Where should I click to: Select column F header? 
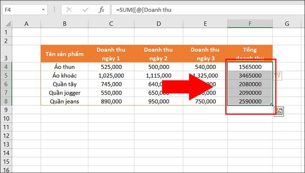250,24
